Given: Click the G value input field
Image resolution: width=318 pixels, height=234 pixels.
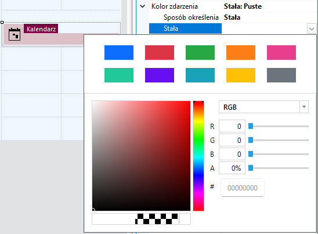Looking at the screenshot, I should 232,141.
